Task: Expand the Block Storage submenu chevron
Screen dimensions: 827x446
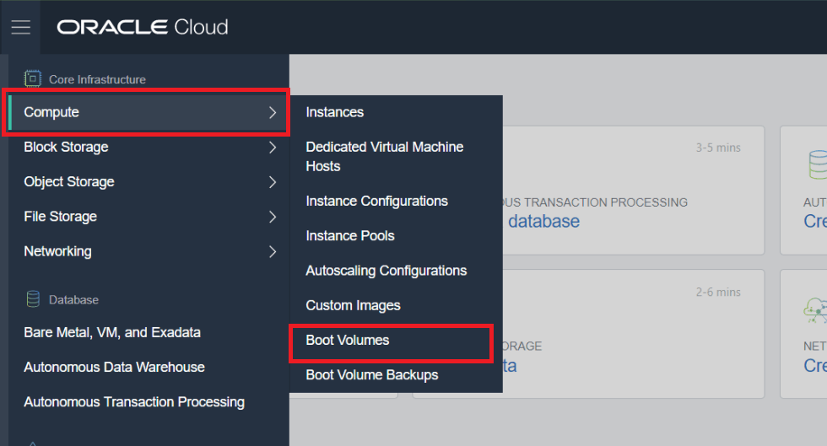Action: (x=272, y=147)
